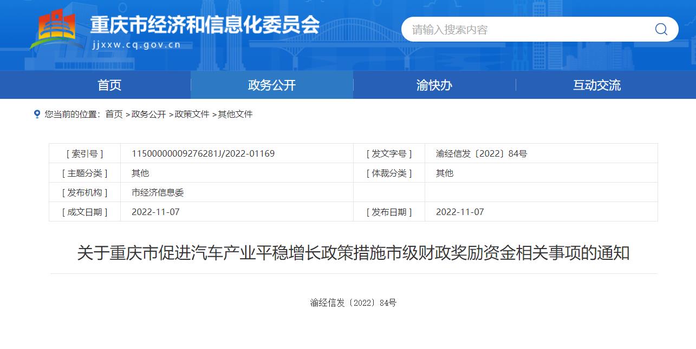Viewport: 696px width, 349px height.
Task: Switch to the 政务公开 navigation tab
Action: (x=271, y=85)
